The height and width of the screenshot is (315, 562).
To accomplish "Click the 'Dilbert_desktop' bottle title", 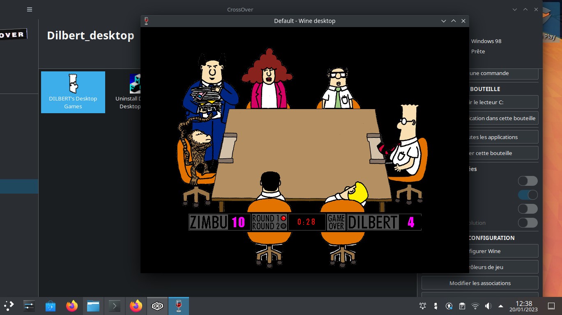I will 90,35.
